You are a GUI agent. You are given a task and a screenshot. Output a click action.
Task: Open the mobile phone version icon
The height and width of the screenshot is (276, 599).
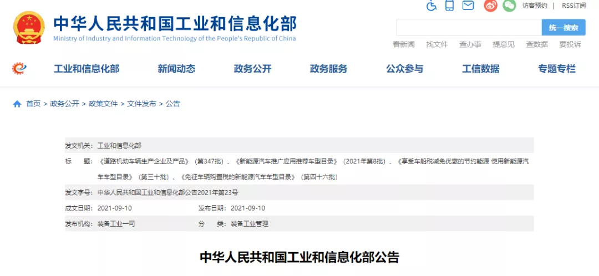(x=450, y=6)
